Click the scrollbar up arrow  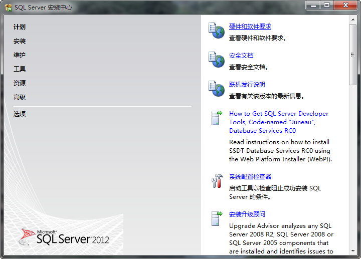point(353,20)
